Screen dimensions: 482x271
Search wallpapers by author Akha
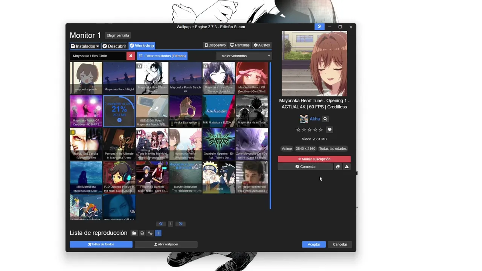[x=325, y=119]
